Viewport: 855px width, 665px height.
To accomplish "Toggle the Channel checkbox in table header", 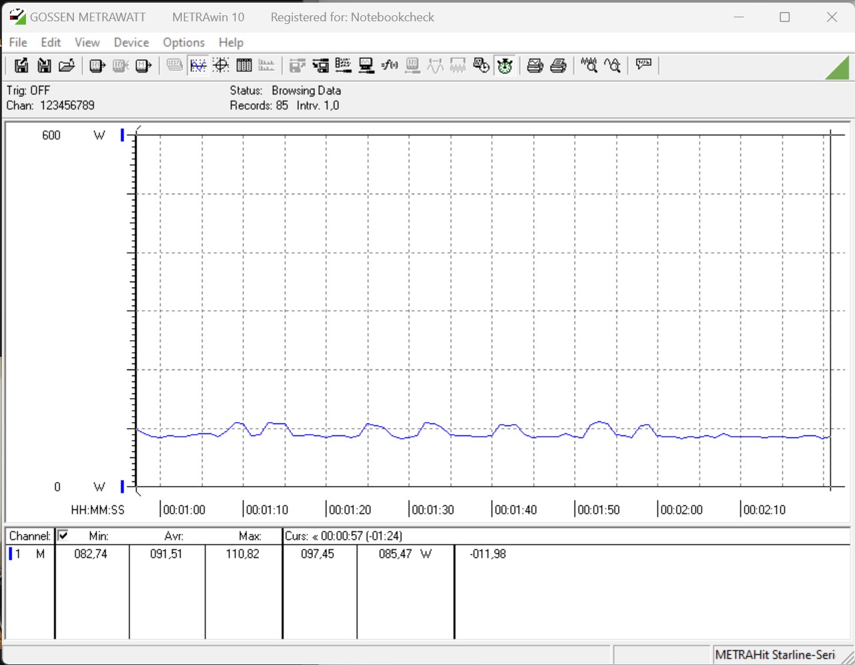I will tap(63, 535).
